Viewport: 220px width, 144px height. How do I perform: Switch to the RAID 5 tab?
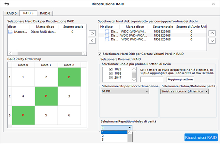[28, 13]
